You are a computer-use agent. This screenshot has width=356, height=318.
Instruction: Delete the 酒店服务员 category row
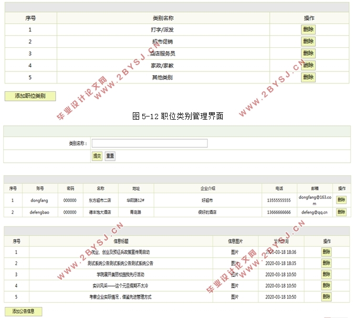pyautogui.click(x=308, y=54)
